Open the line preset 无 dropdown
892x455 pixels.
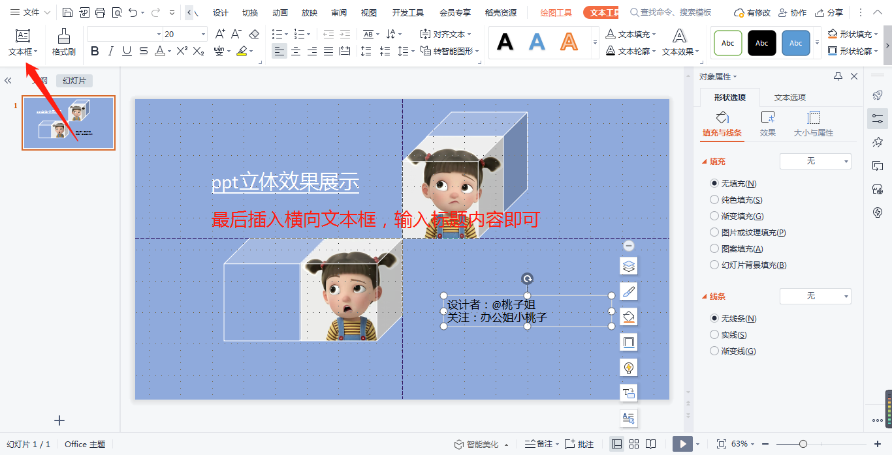click(816, 296)
